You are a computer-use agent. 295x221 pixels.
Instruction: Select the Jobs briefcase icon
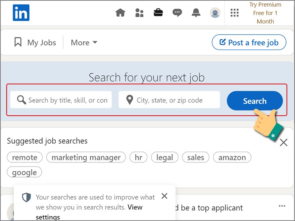(x=158, y=13)
